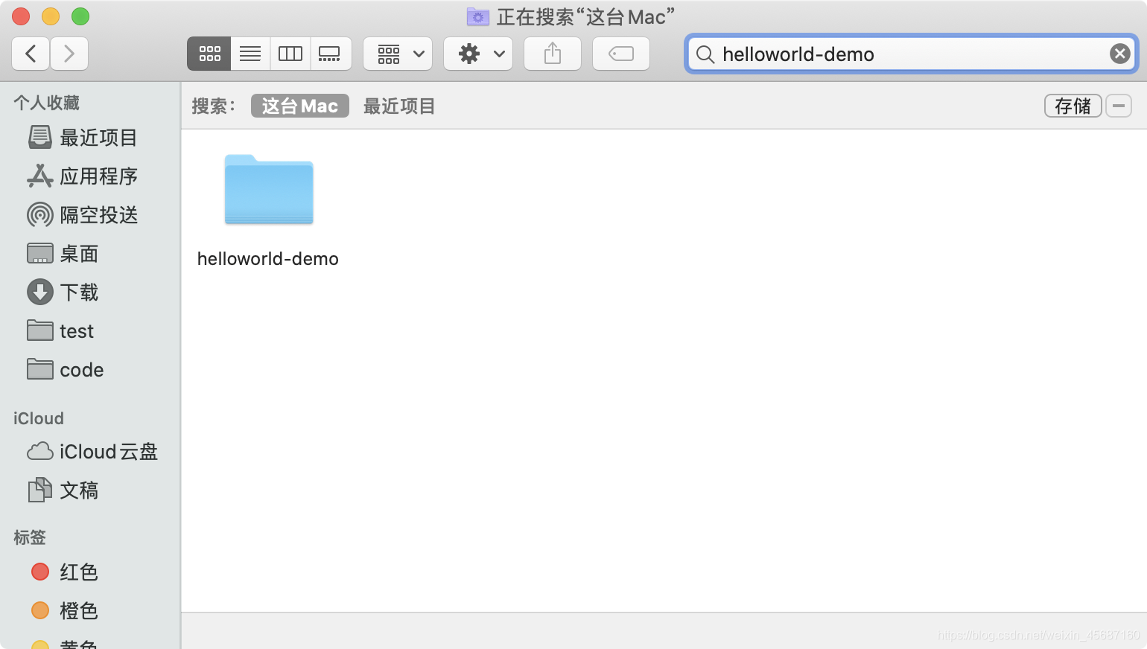Screen dimensions: 1147x649
Task: Open 桌面 in the sidebar
Action: click(63, 254)
